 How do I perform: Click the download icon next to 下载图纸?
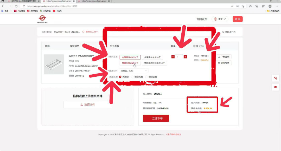coord(219,57)
